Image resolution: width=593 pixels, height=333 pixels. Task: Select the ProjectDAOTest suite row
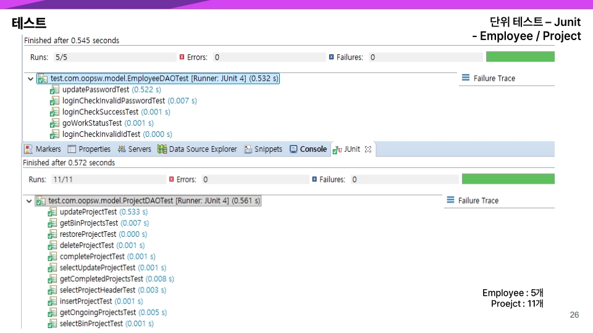(148, 201)
